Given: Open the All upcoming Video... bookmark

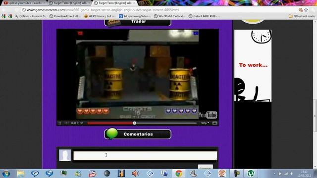Looking at the screenshot, I should pyautogui.click(x=135, y=16).
